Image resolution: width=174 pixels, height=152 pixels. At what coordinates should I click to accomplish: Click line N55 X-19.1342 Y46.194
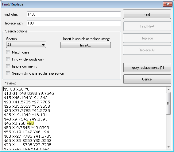point(26,132)
